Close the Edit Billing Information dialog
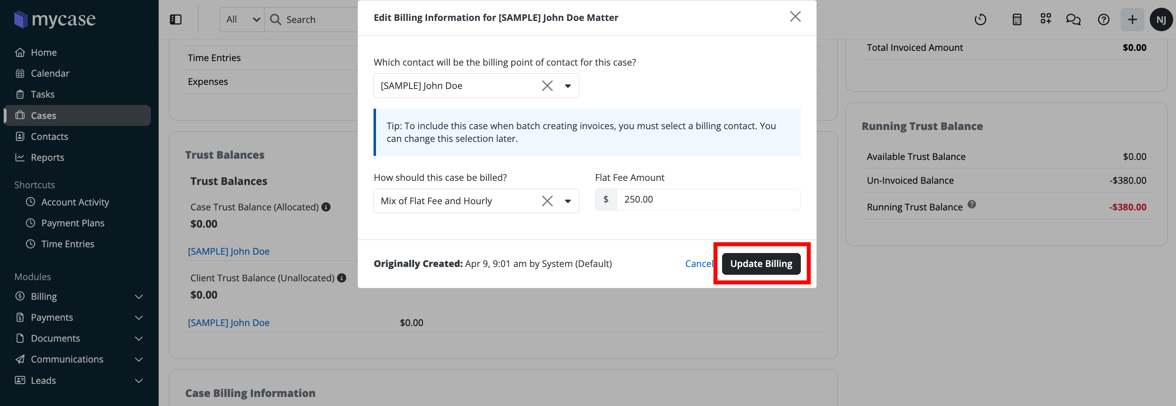The image size is (1176, 406). pyautogui.click(x=795, y=17)
